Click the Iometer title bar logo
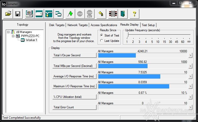The width and height of the screenshot is (198, 122). pos(4,4)
